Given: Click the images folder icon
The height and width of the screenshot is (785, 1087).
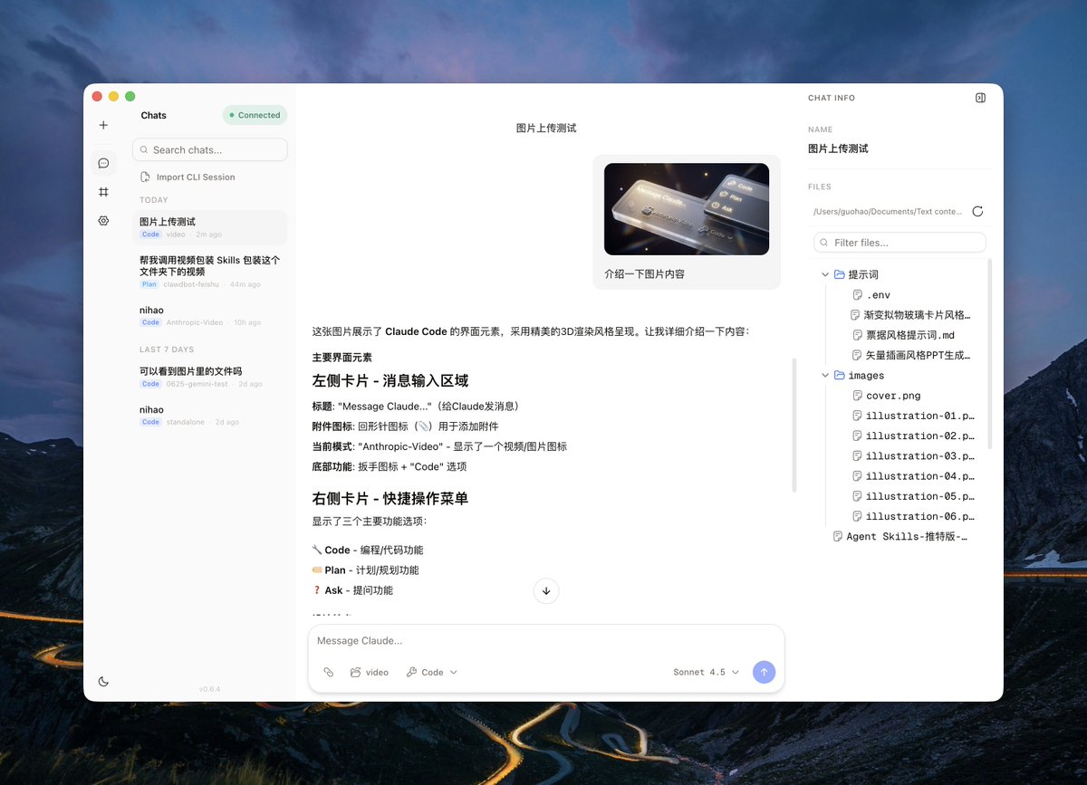Looking at the screenshot, I should [x=839, y=376].
